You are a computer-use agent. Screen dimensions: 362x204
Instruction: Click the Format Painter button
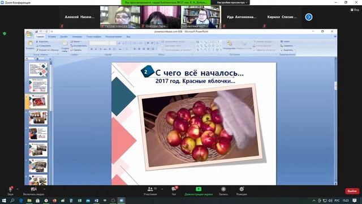pyautogui.click(x=48, y=50)
